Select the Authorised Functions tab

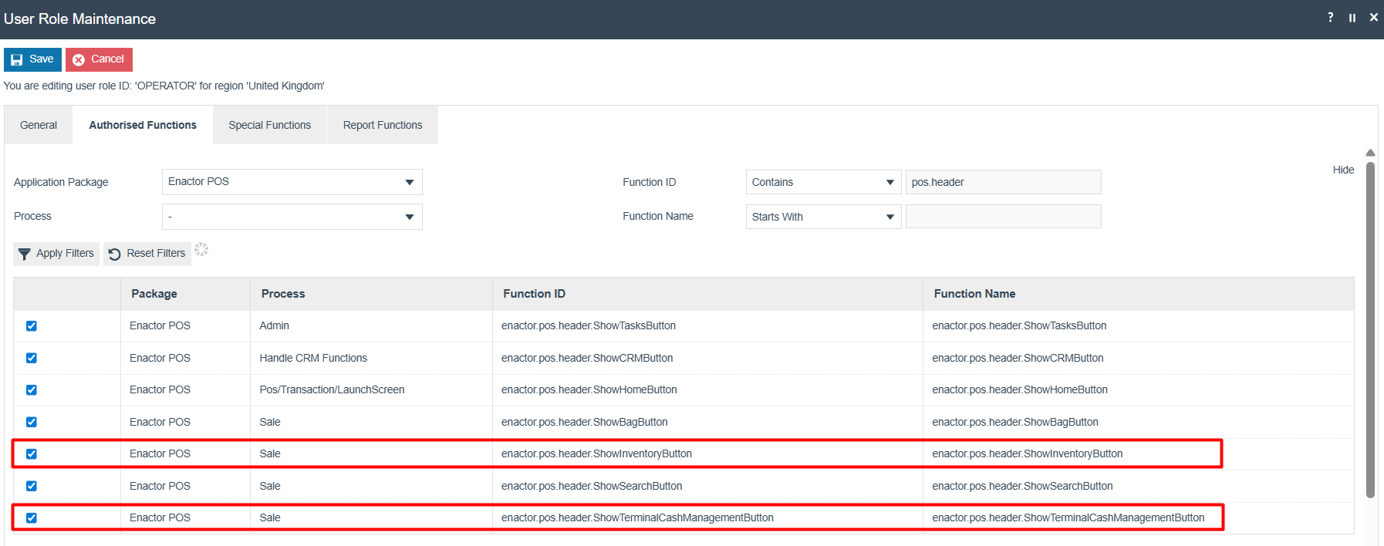pyautogui.click(x=143, y=125)
